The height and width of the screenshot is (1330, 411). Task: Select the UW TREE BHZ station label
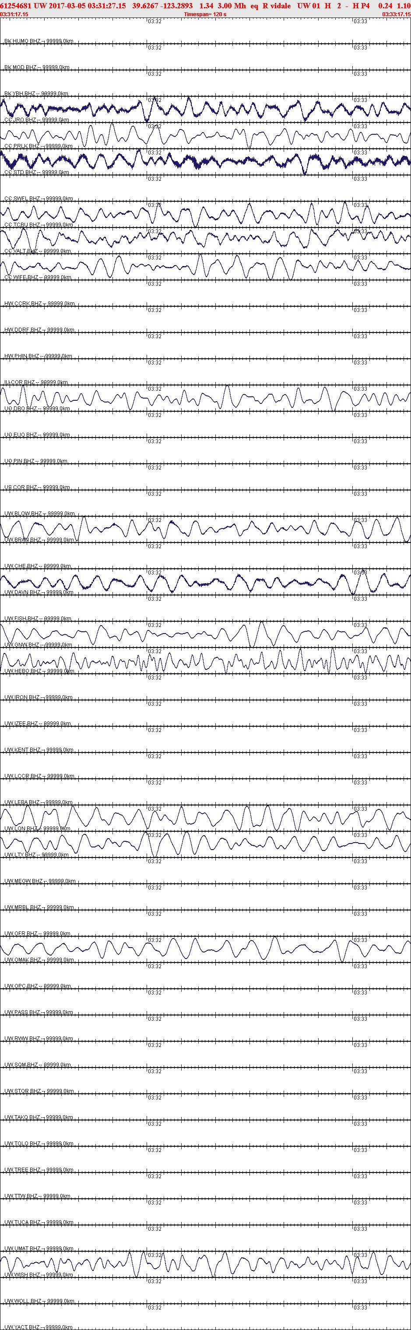39,1170
